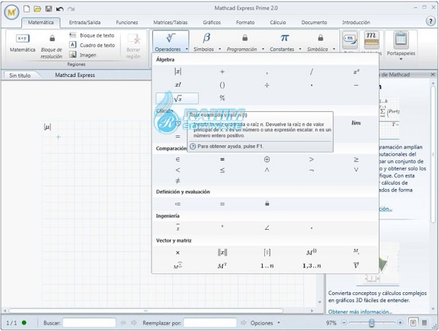
Task: Insert the XOR ⊕ operator
Action: [267, 160]
